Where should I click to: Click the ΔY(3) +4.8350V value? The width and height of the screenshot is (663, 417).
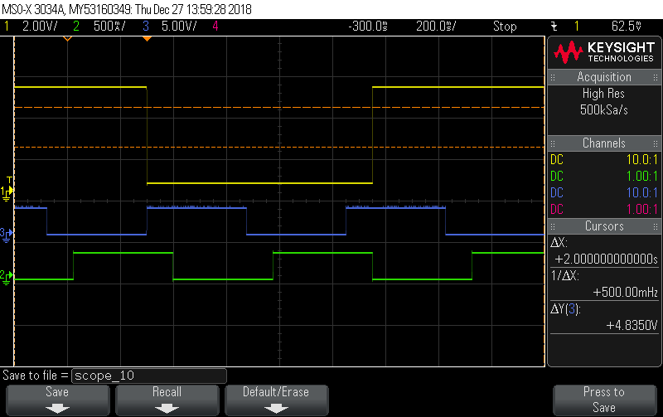pos(632,325)
